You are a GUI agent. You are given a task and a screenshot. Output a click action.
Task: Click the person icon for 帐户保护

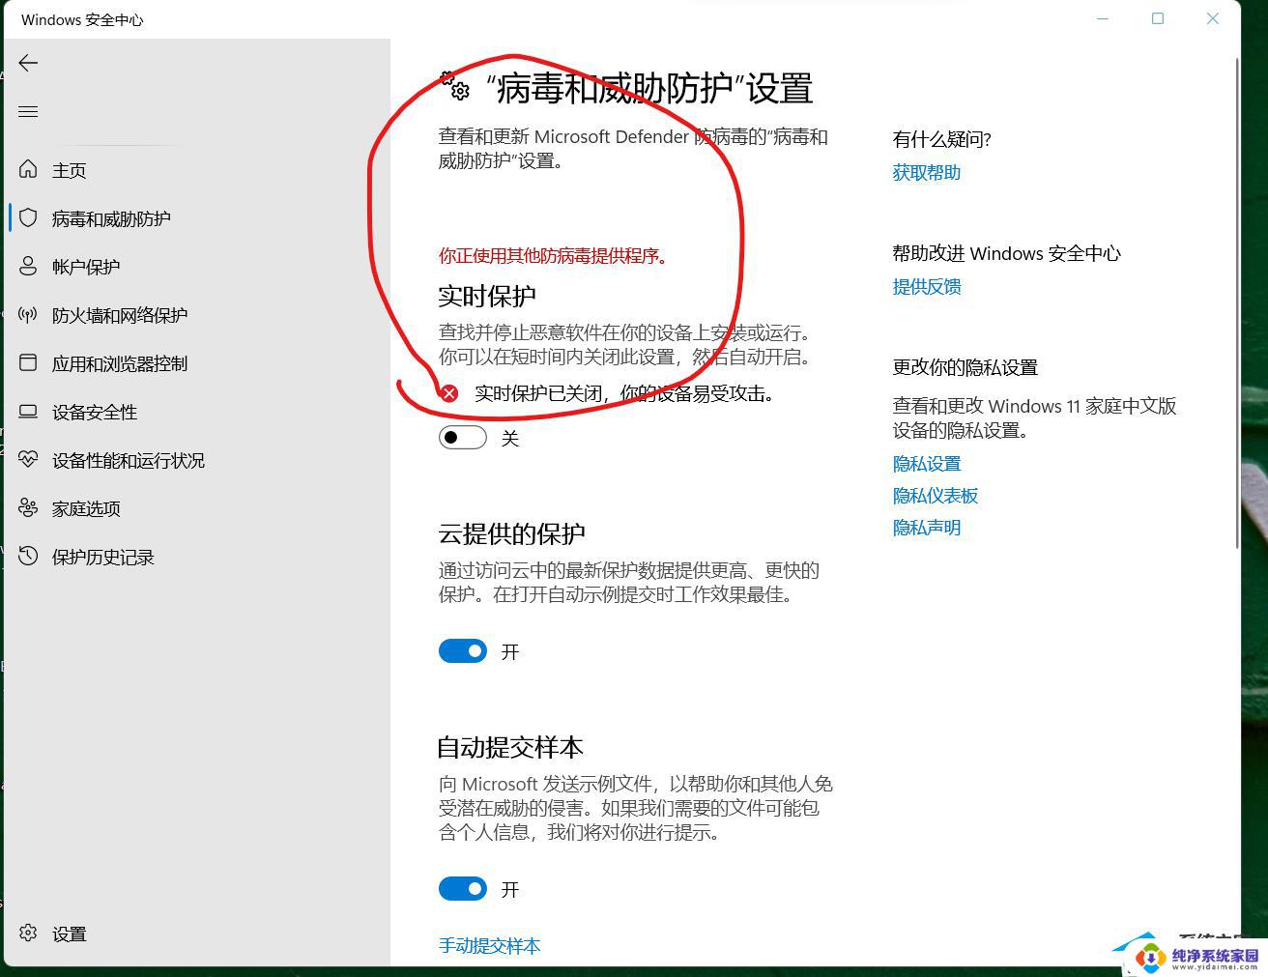tap(28, 266)
